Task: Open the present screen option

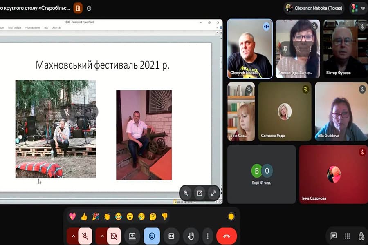Action: (x=132, y=236)
